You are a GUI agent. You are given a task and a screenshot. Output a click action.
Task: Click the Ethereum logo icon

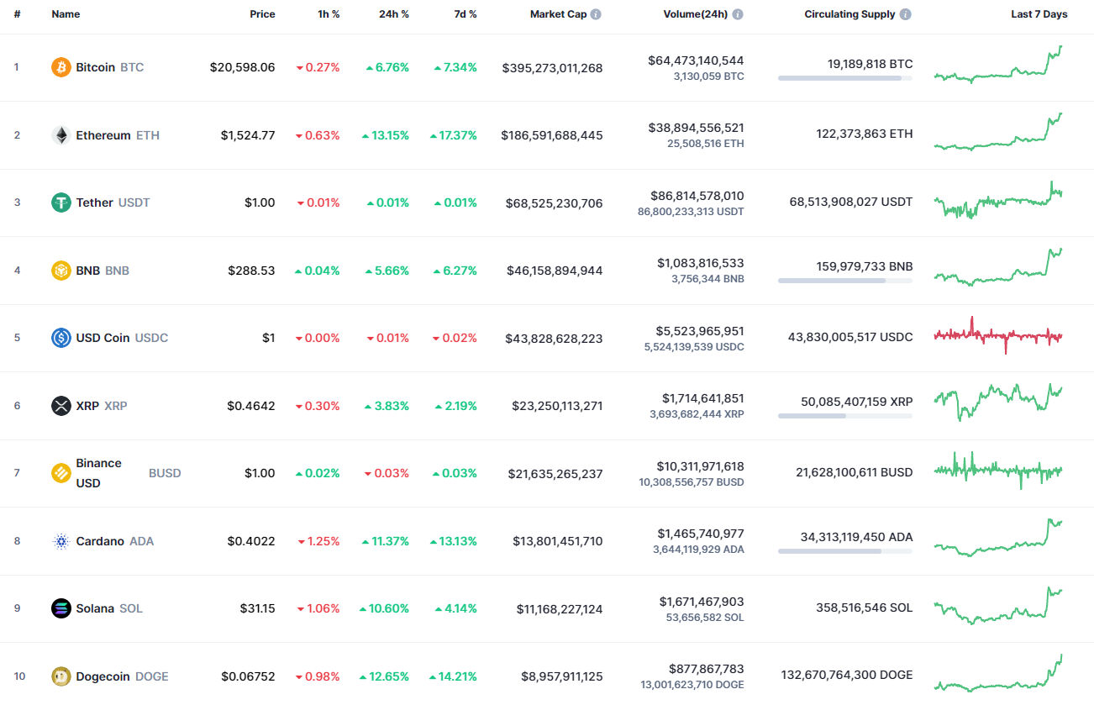60,134
